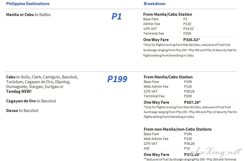Click the Davao to Bacolod route
The height and width of the screenshot is (161, 245).
tap(22, 111)
